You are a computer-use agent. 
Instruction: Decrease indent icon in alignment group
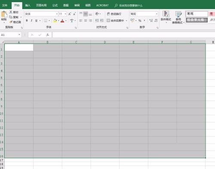coord(97,21)
